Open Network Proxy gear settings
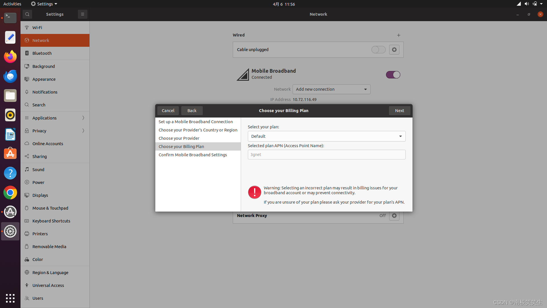 [x=394, y=216]
